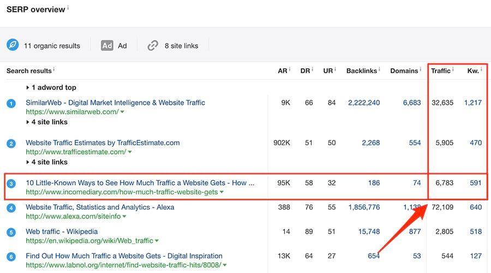491x273 pixels.
Task: Open backlinks count 2,222,240 for SimilarWeb
Action: (x=364, y=103)
